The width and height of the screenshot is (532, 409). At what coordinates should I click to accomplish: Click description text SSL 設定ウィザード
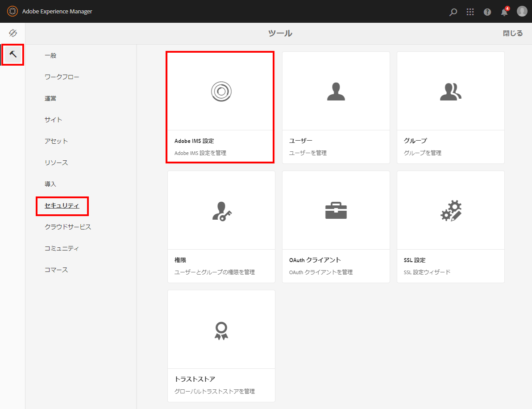tap(427, 272)
